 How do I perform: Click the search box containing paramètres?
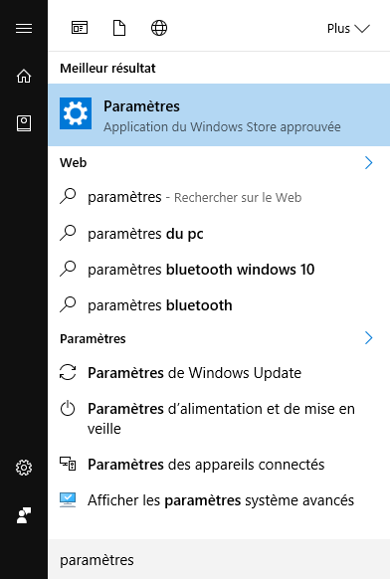pyautogui.click(x=219, y=559)
